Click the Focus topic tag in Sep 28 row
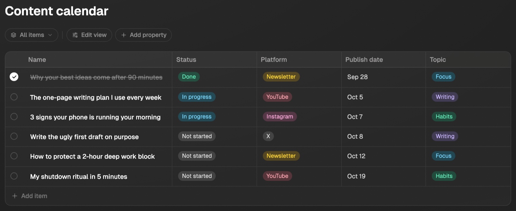Screen dimensions: 516x211 pyautogui.click(x=443, y=77)
